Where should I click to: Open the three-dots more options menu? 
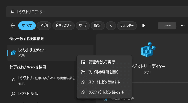pyautogui.click(x=183, y=26)
